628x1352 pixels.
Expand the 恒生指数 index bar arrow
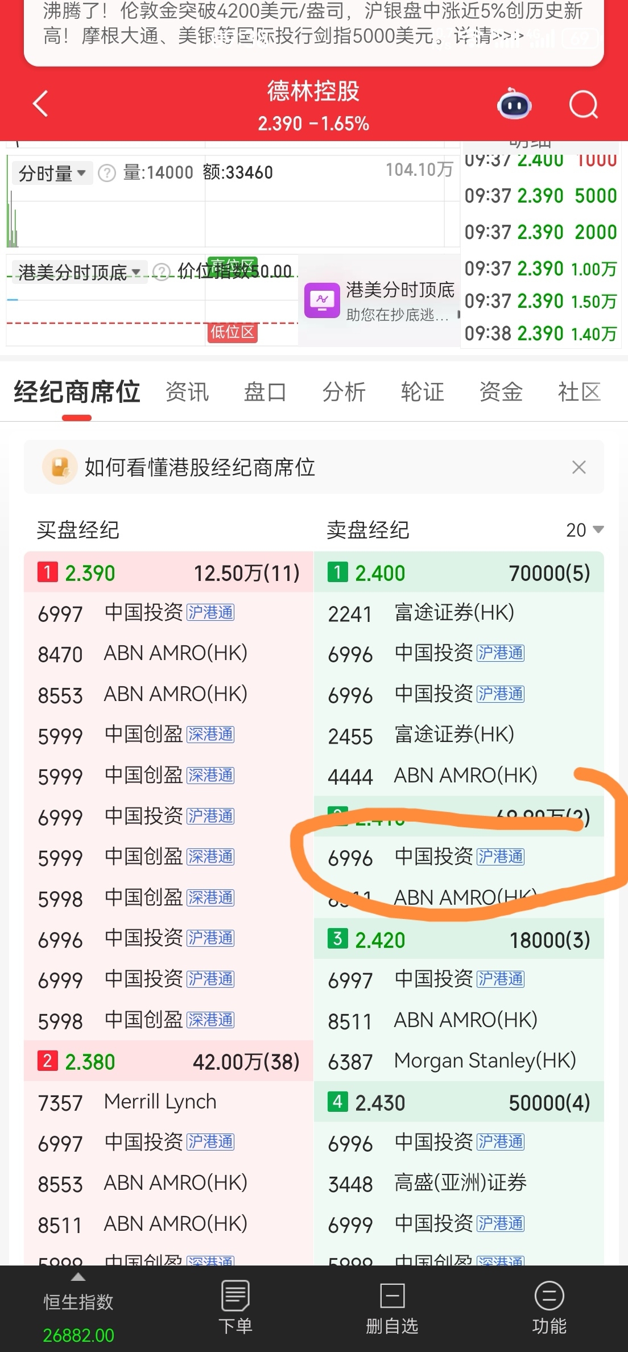point(78,1277)
